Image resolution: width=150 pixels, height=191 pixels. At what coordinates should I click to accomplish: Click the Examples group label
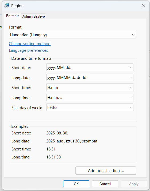coord(20,126)
